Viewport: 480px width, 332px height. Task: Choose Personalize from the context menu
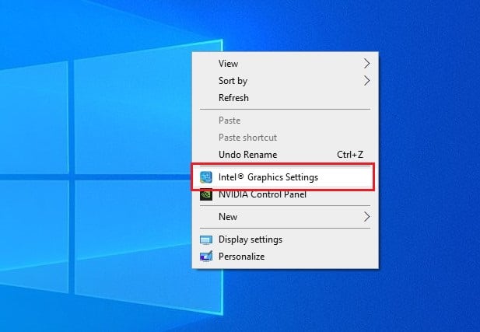[x=285, y=257]
